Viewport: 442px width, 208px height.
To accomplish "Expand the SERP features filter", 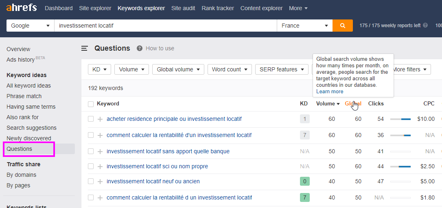I will 282,69.
